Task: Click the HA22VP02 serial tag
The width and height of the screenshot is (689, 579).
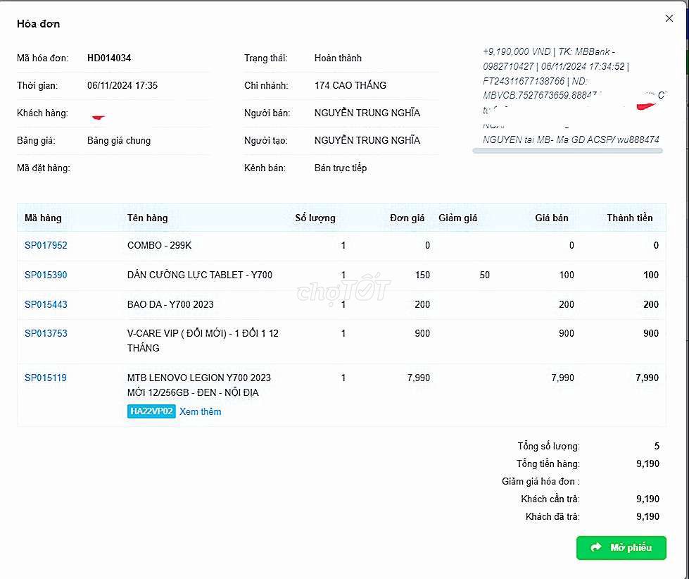Action: 151,411
